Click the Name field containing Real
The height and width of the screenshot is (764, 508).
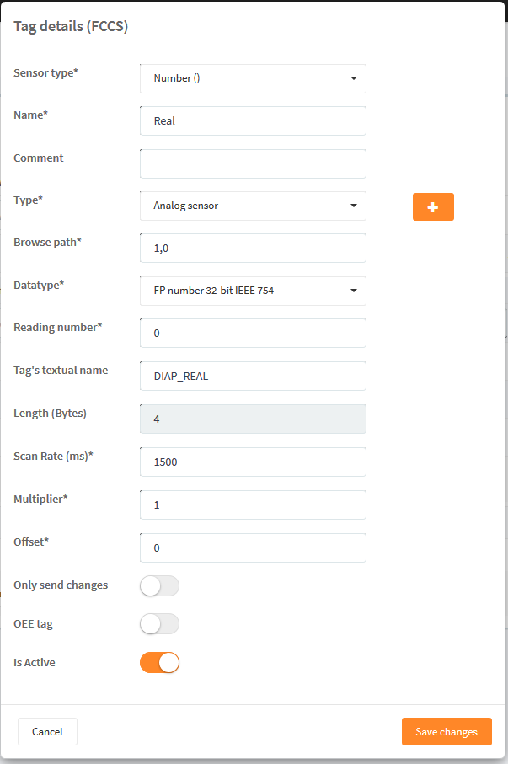[x=253, y=120]
